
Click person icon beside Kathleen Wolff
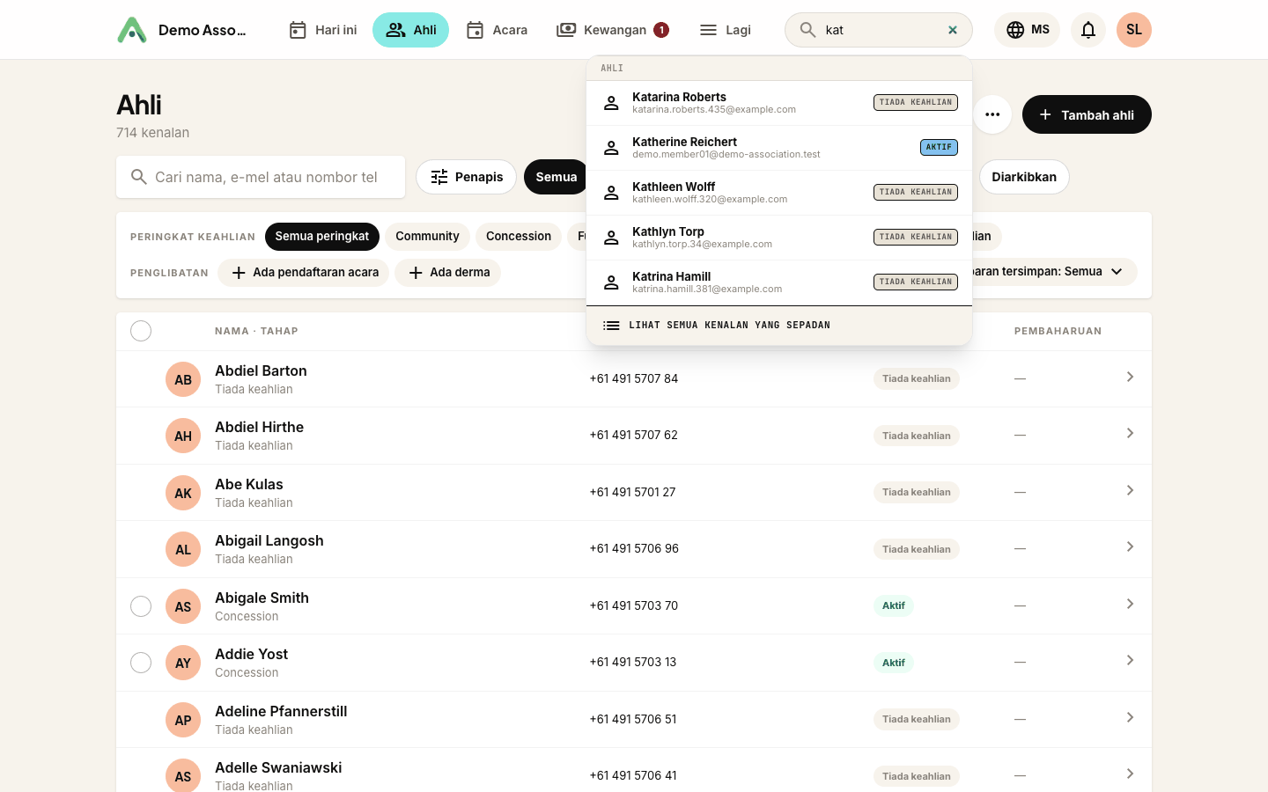611,193
